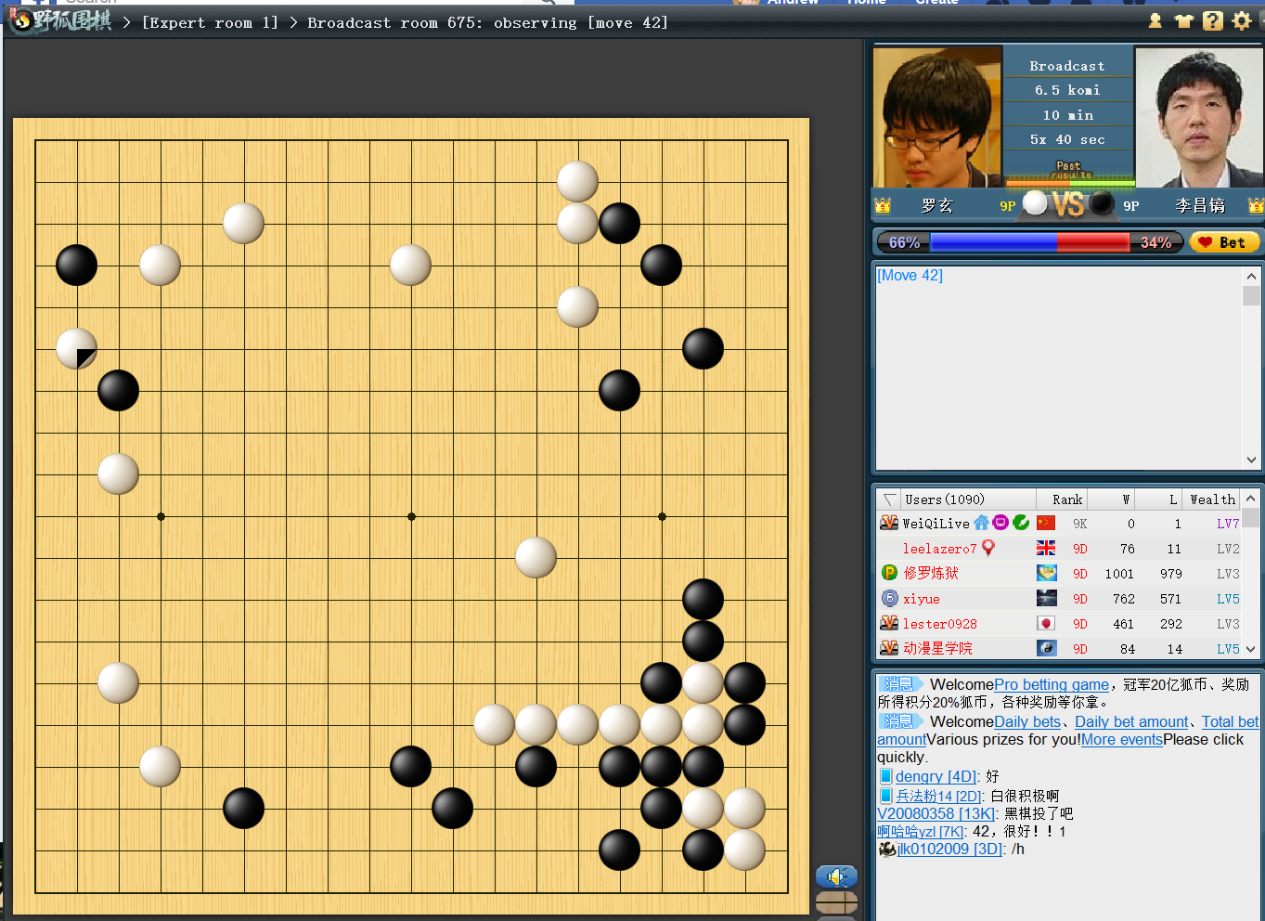
Task: Click the board grid icon below the board
Action: click(836, 902)
